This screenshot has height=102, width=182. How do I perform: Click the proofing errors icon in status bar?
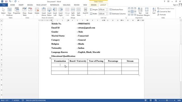coord(23,100)
